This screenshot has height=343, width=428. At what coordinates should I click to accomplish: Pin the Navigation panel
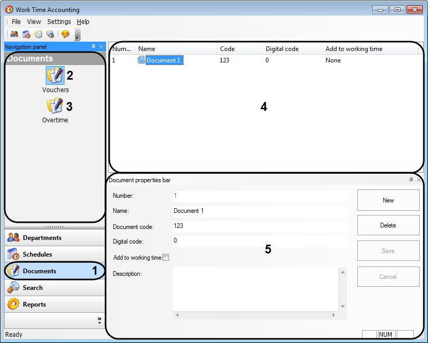click(93, 47)
